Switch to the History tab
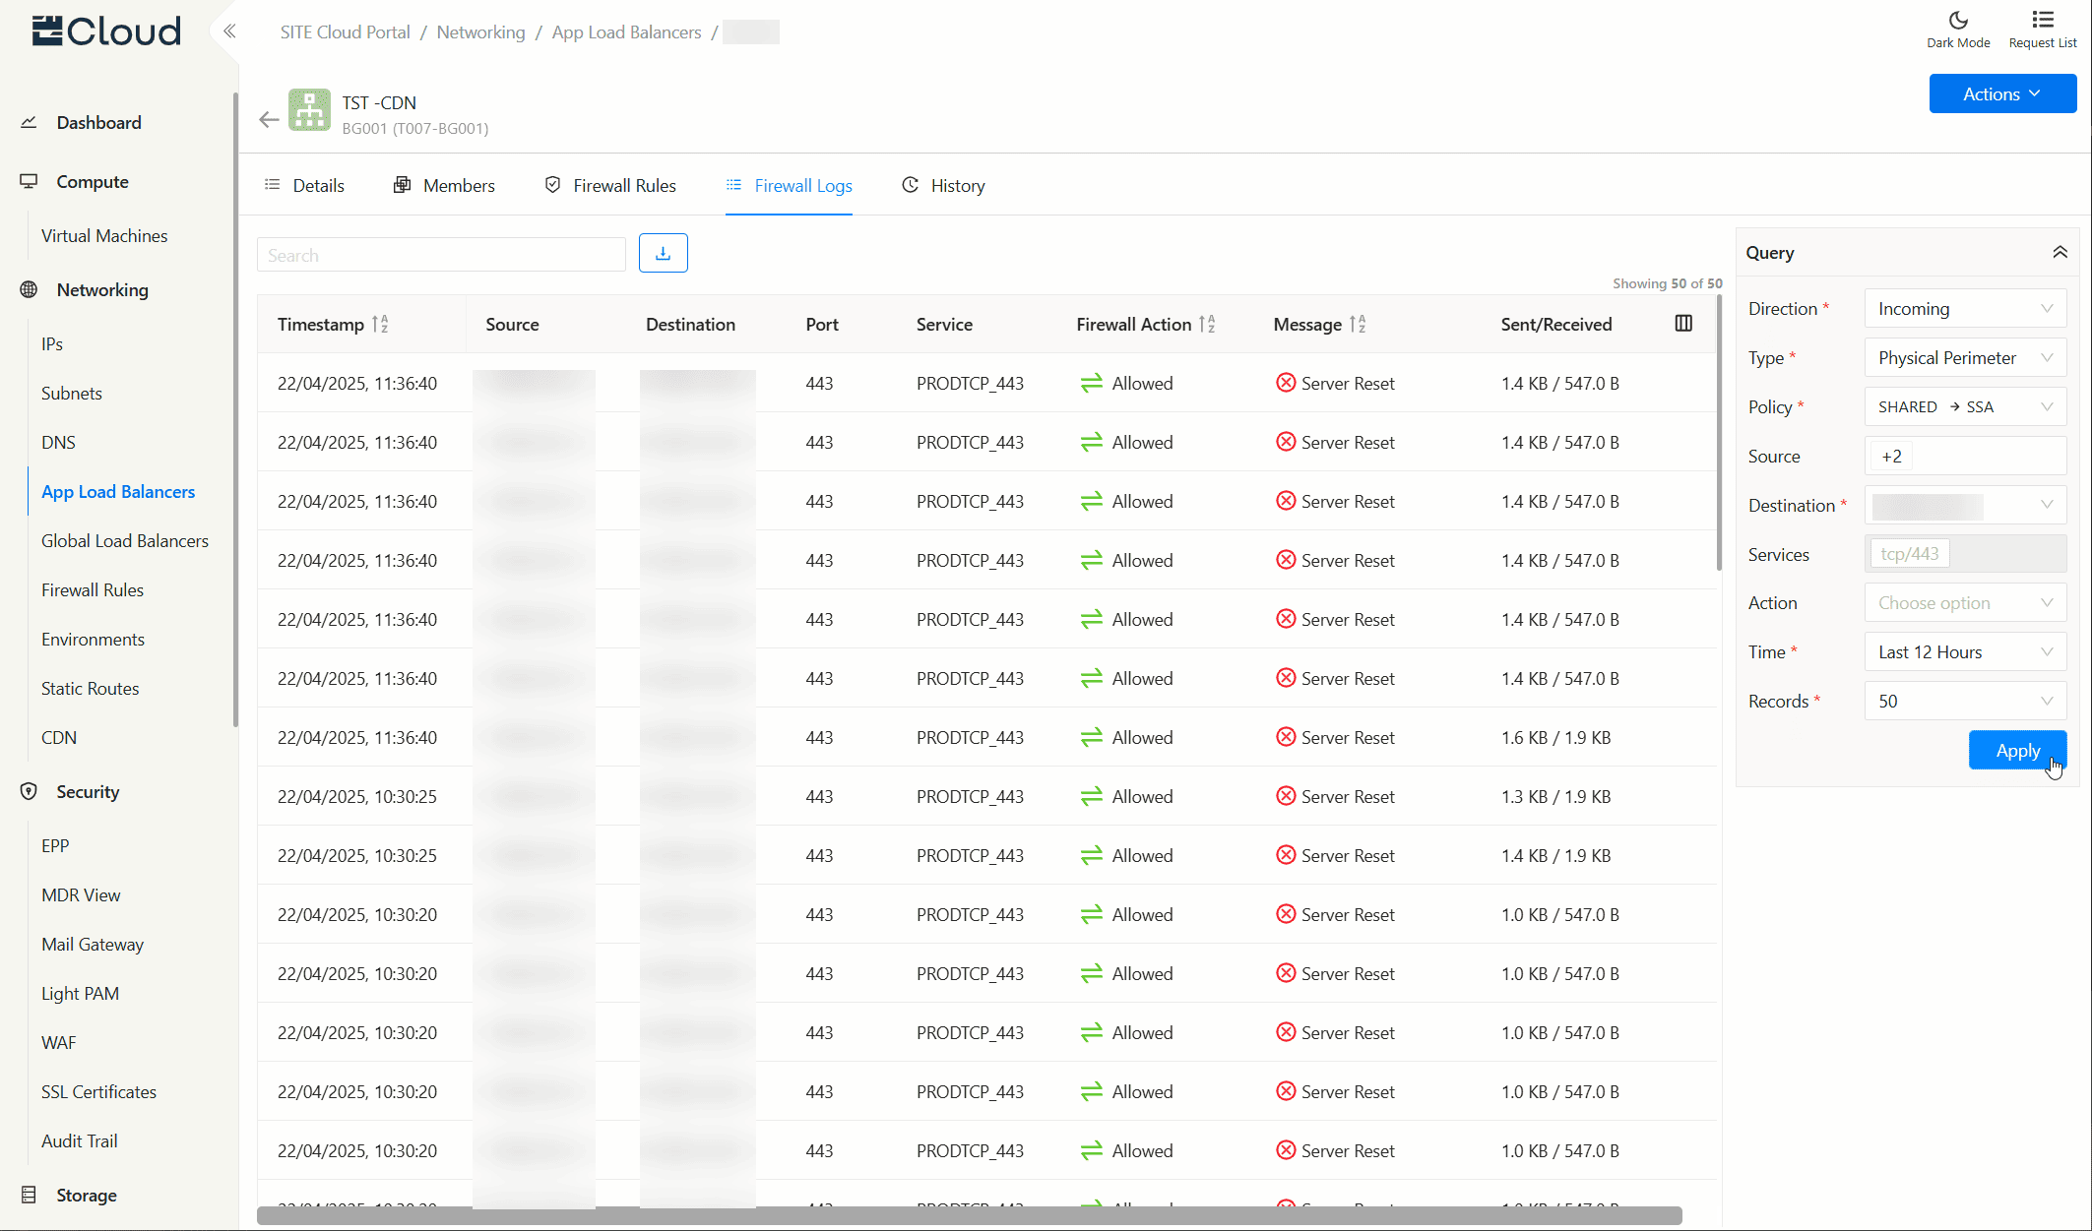Screen dimensions: 2092x1231 click(943, 186)
